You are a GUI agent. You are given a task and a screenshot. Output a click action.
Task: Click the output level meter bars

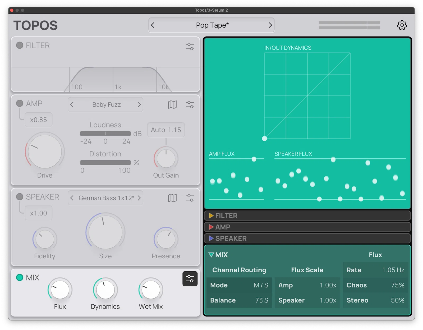point(349,25)
